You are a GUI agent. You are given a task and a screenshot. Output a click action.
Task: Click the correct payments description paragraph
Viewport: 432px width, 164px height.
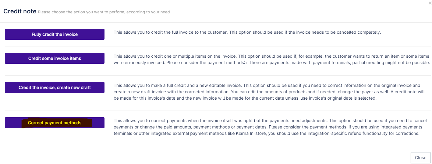click(270, 127)
